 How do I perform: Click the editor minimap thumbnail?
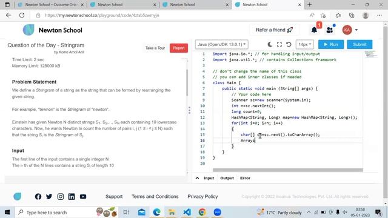[370, 54]
